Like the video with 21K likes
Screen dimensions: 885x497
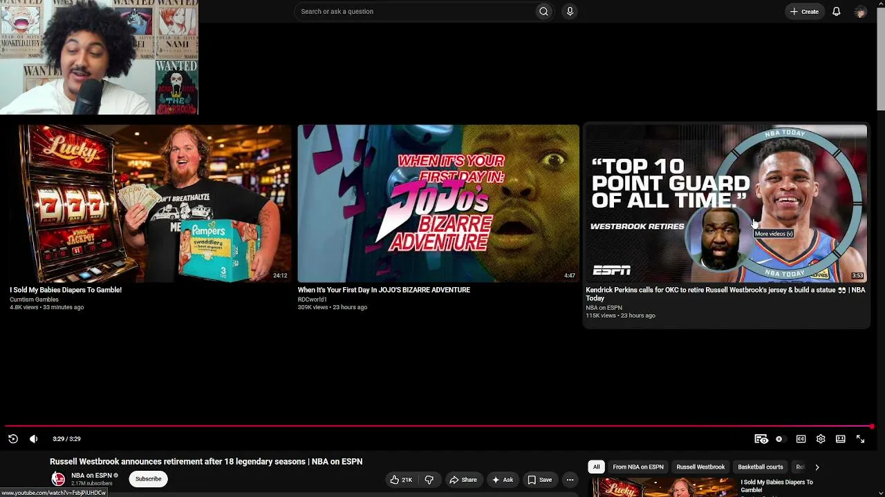(x=401, y=480)
